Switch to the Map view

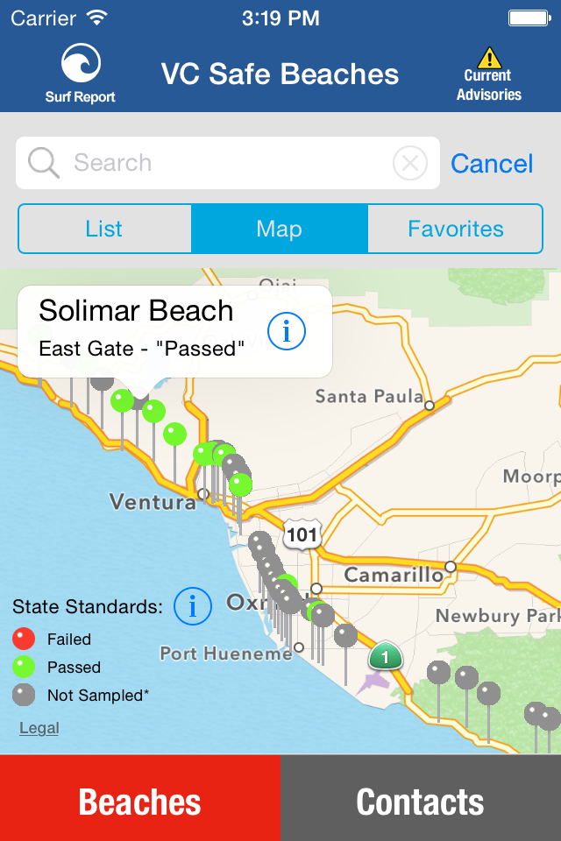[x=280, y=229]
